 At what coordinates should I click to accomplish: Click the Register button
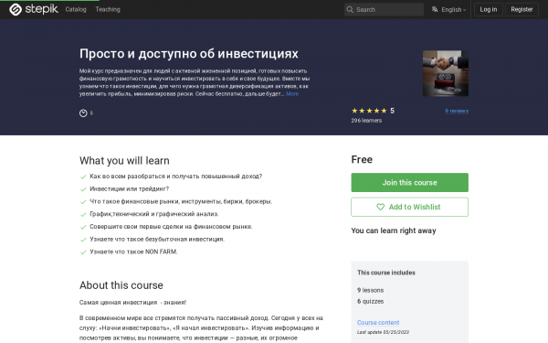coord(522,9)
